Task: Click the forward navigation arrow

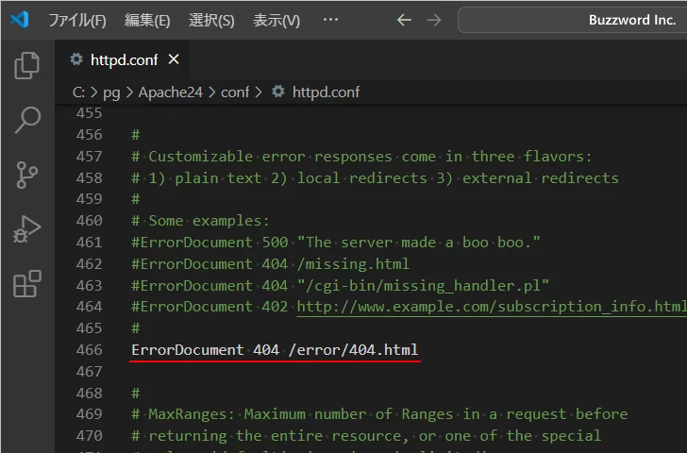Action: [x=433, y=20]
